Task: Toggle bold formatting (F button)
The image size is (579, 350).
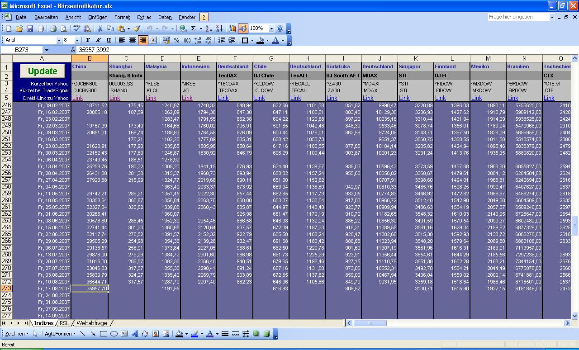Action: coord(88,40)
